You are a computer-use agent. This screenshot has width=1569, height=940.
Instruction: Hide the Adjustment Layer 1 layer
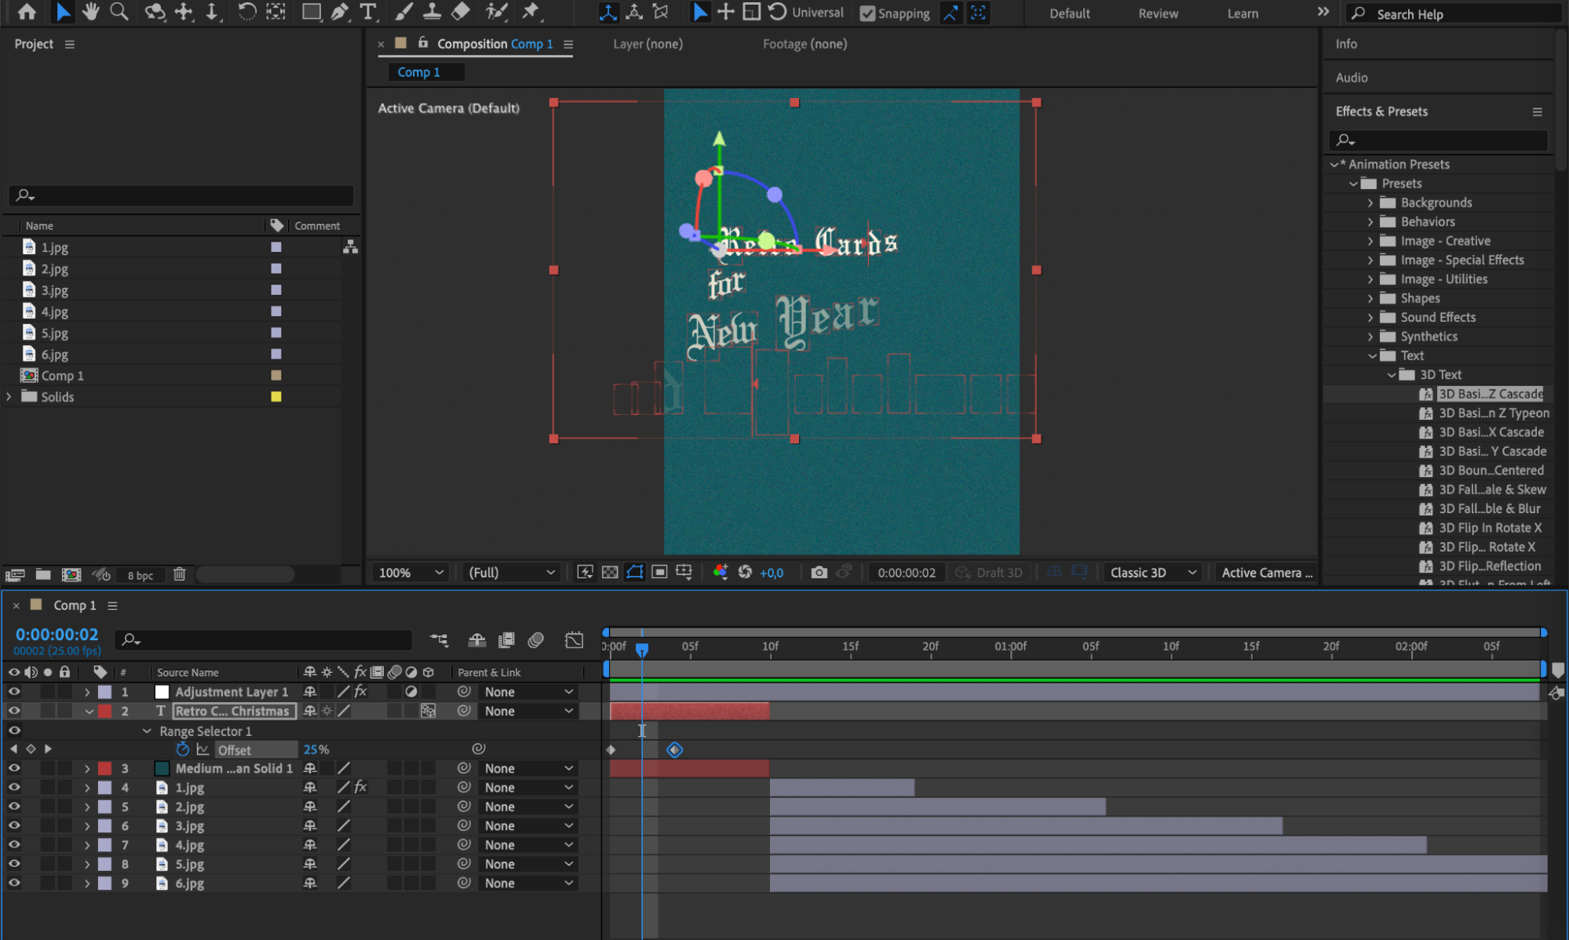pos(14,692)
